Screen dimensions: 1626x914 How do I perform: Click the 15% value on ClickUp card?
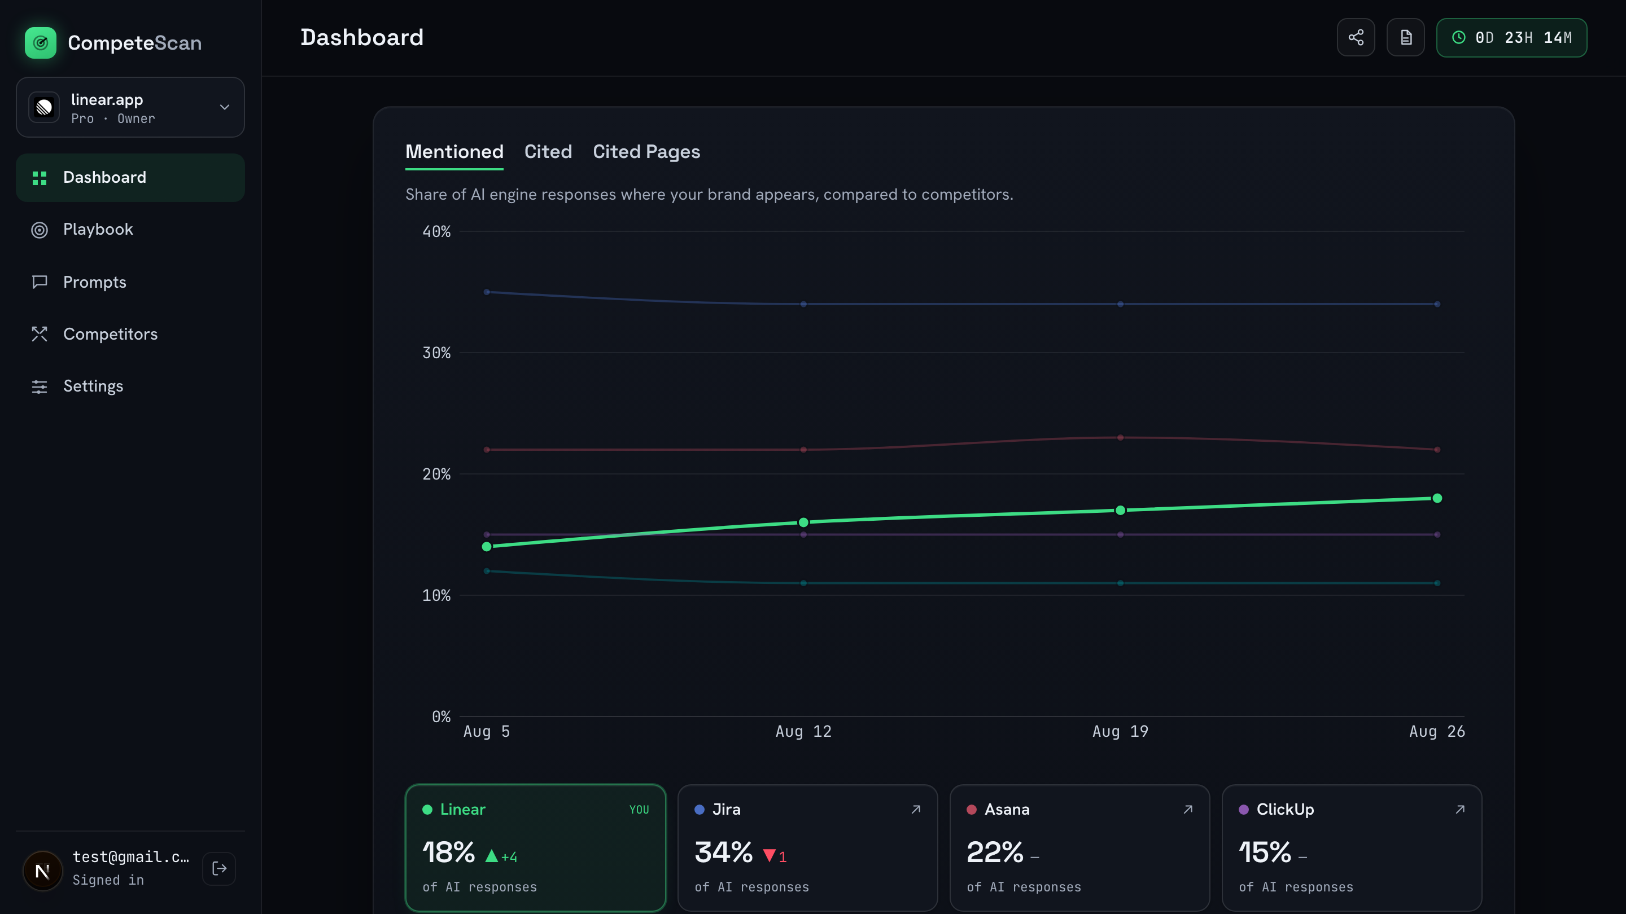[1265, 853]
